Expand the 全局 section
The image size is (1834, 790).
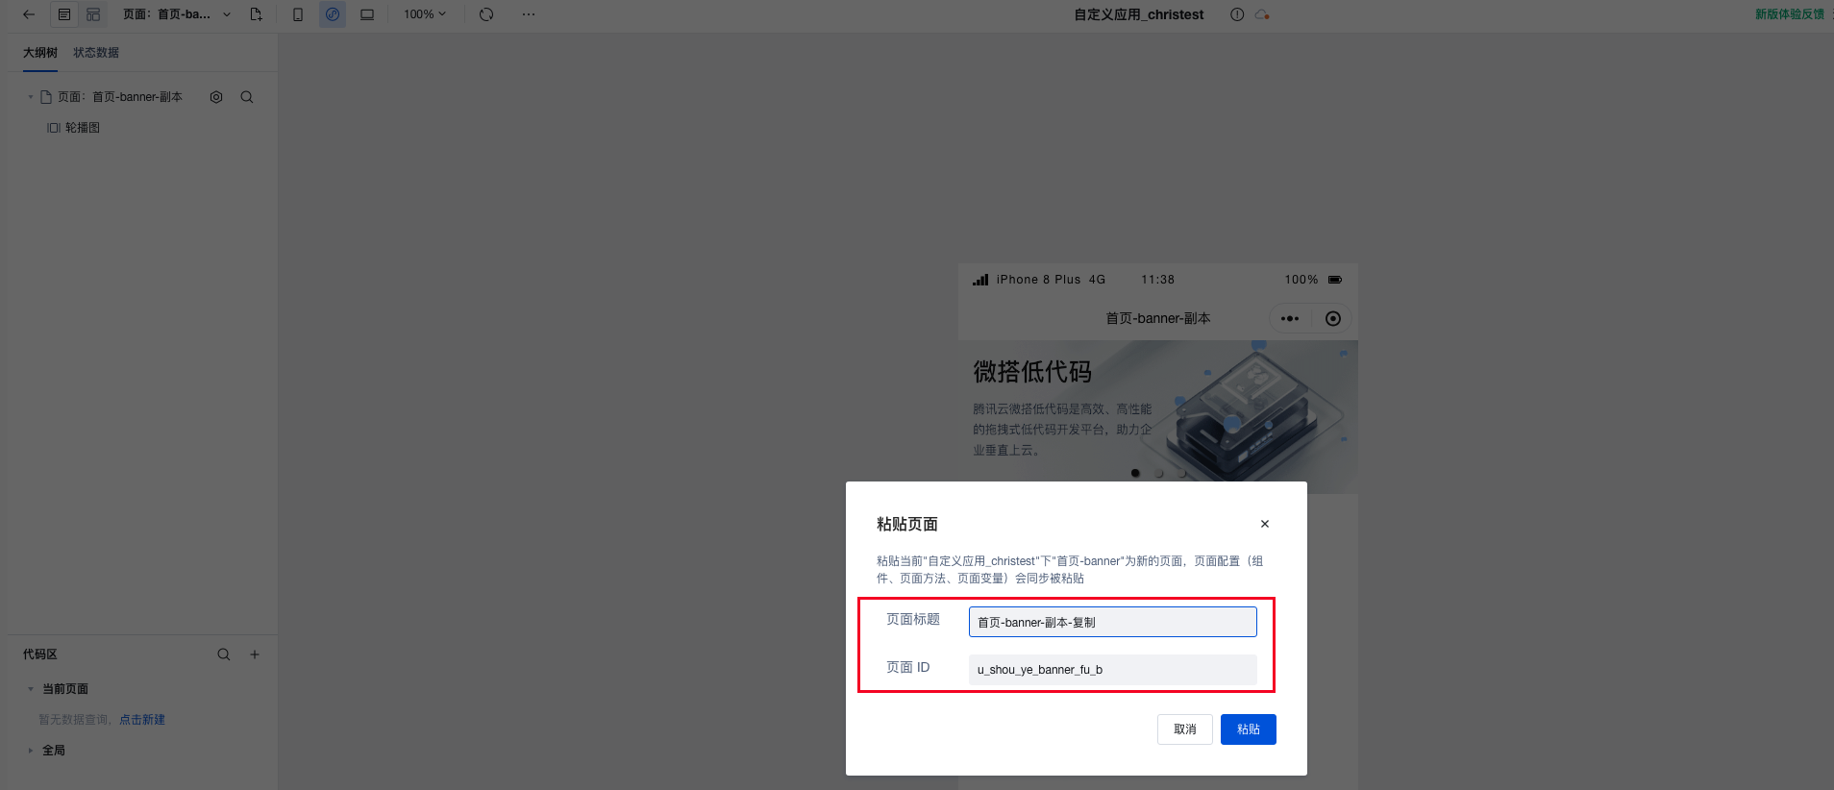(31, 751)
